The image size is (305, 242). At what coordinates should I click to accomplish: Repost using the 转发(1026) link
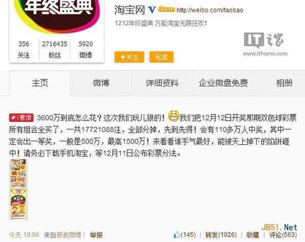221,235
